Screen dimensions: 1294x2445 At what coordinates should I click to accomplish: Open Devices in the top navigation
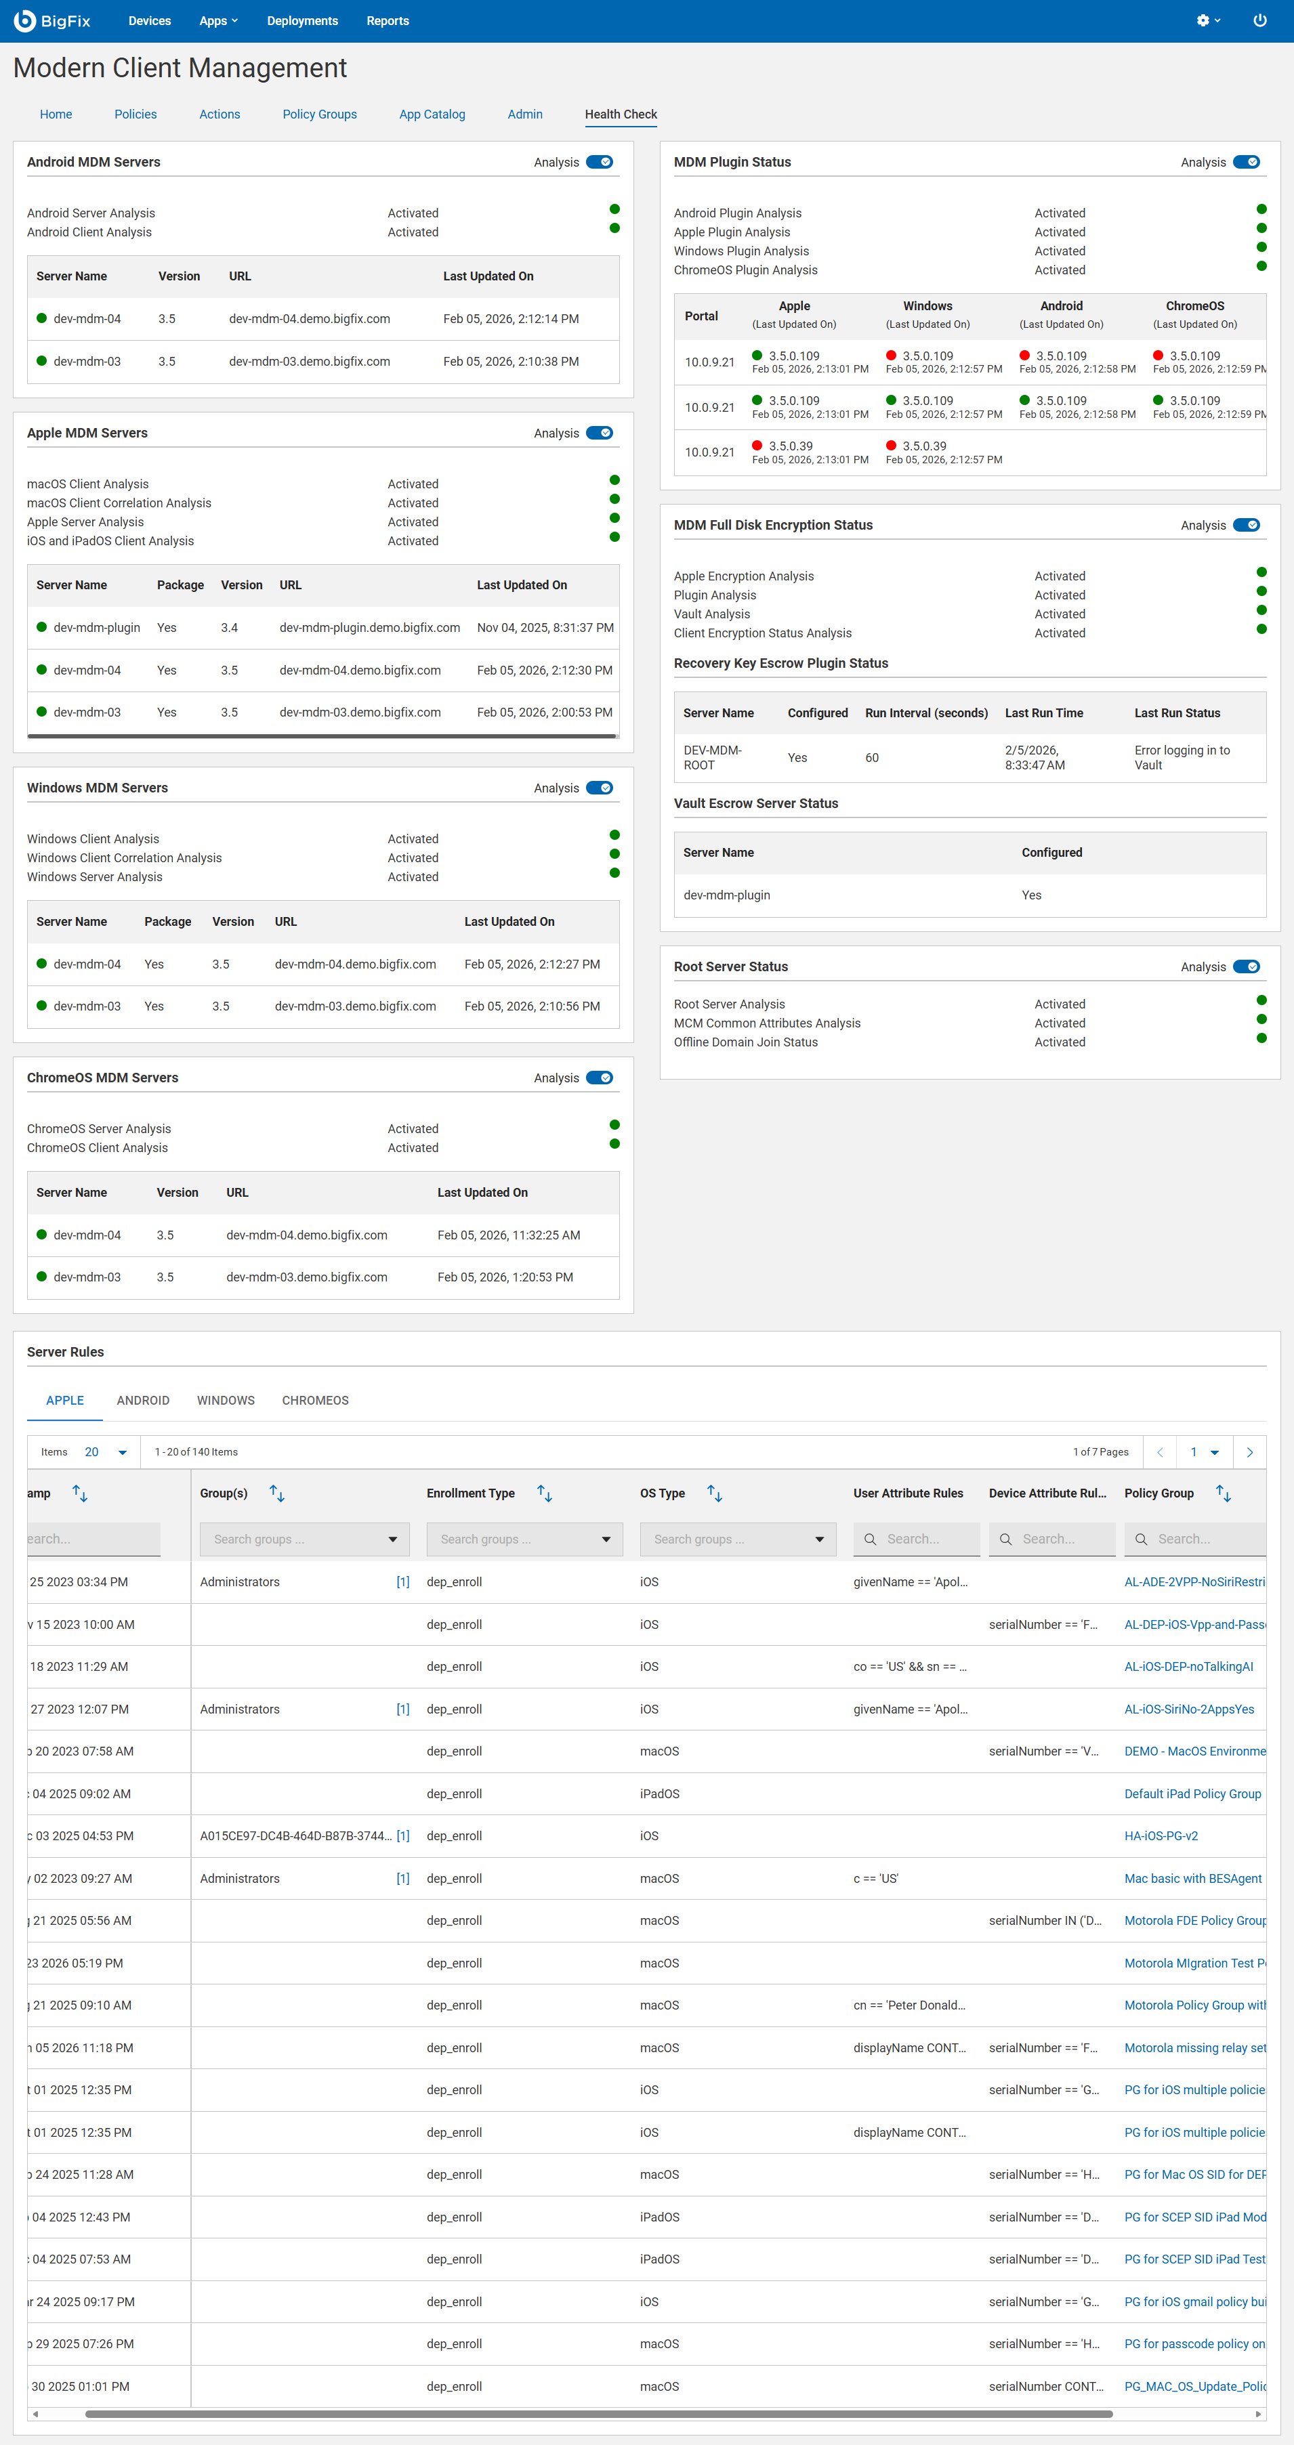pyautogui.click(x=150, y=21)
